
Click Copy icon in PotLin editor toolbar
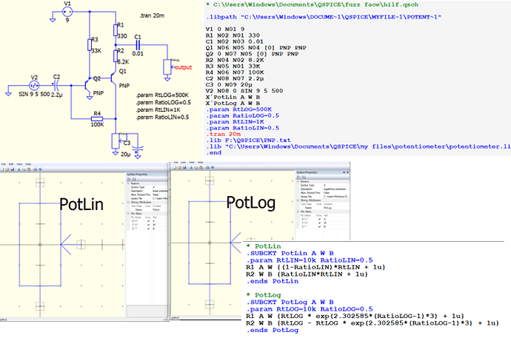pyautogui.click(x=24, y=169)
